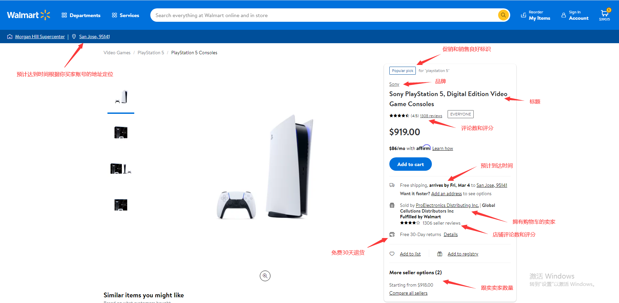619x303 pixels.
Task: Open the Services menu
Action: click(125, 15)
